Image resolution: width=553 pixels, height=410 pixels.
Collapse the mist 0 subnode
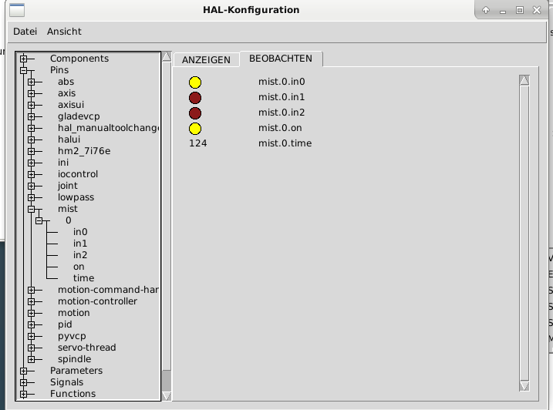(x=39, y=220)
